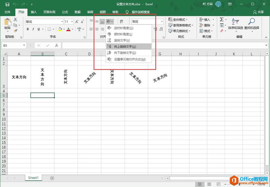Open the 条件格式 dropdown
The width and height of the screenshot is (270, 187).
(179, 19)
